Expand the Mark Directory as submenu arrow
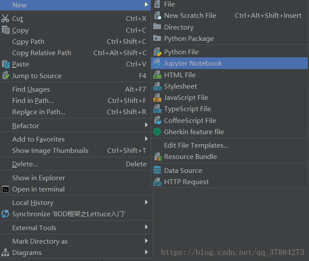The image size is (309, 261). click(146, 241)
